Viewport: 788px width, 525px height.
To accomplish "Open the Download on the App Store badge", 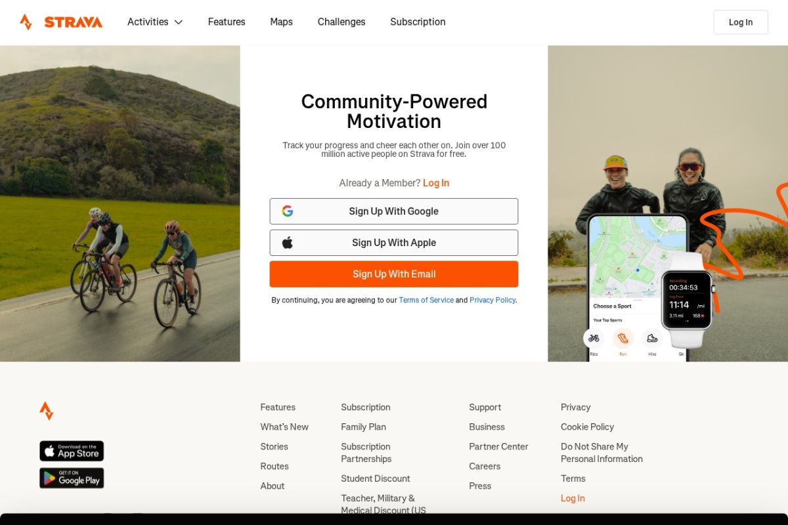I will [72, 451].
